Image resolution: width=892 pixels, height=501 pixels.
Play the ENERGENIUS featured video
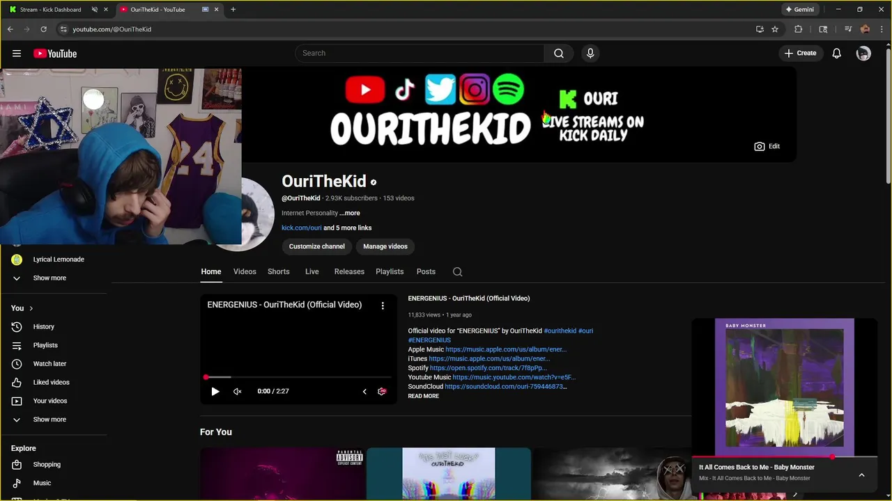tap(215, 392)
